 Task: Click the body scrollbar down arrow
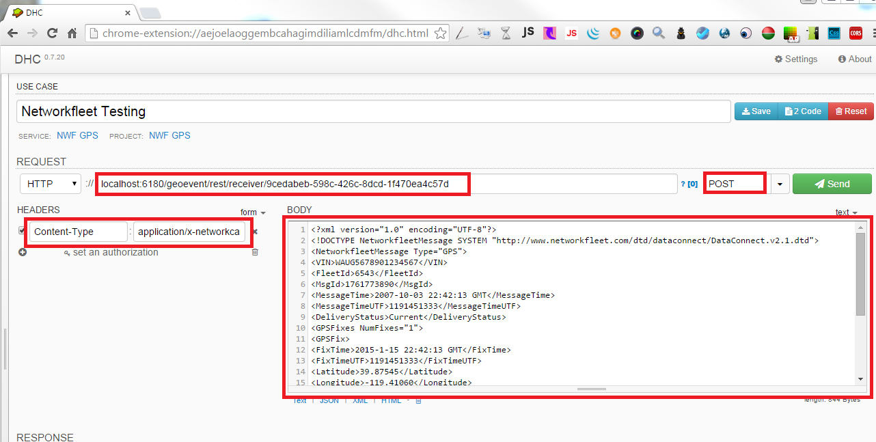(860, 378)
